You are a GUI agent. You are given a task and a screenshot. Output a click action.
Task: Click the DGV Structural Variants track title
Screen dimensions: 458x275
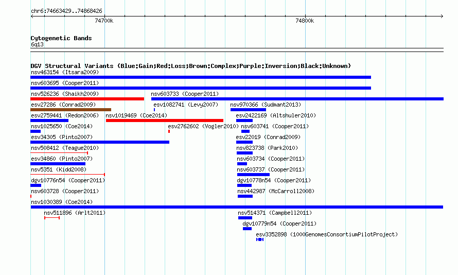click(190, 66)
